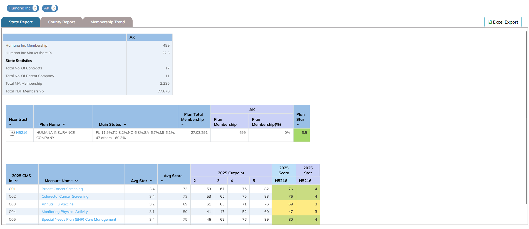Expand the Hcontract column sort arrow
529x229 pixels.
(x=10, y=125)
